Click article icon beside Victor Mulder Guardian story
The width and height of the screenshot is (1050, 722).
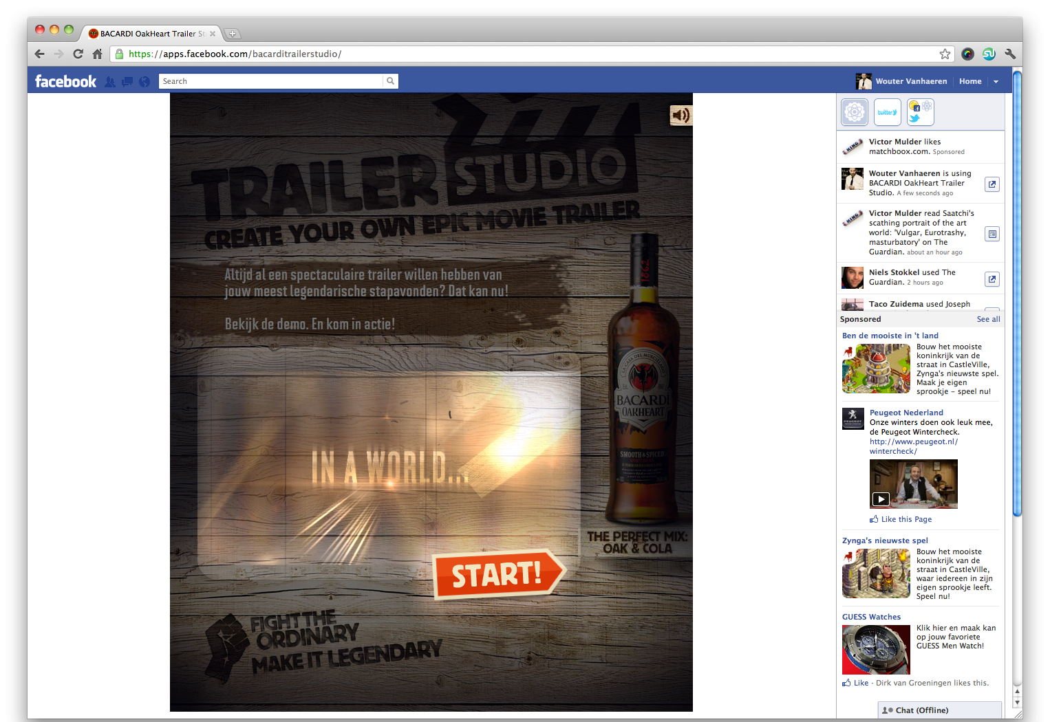[992, 234]
